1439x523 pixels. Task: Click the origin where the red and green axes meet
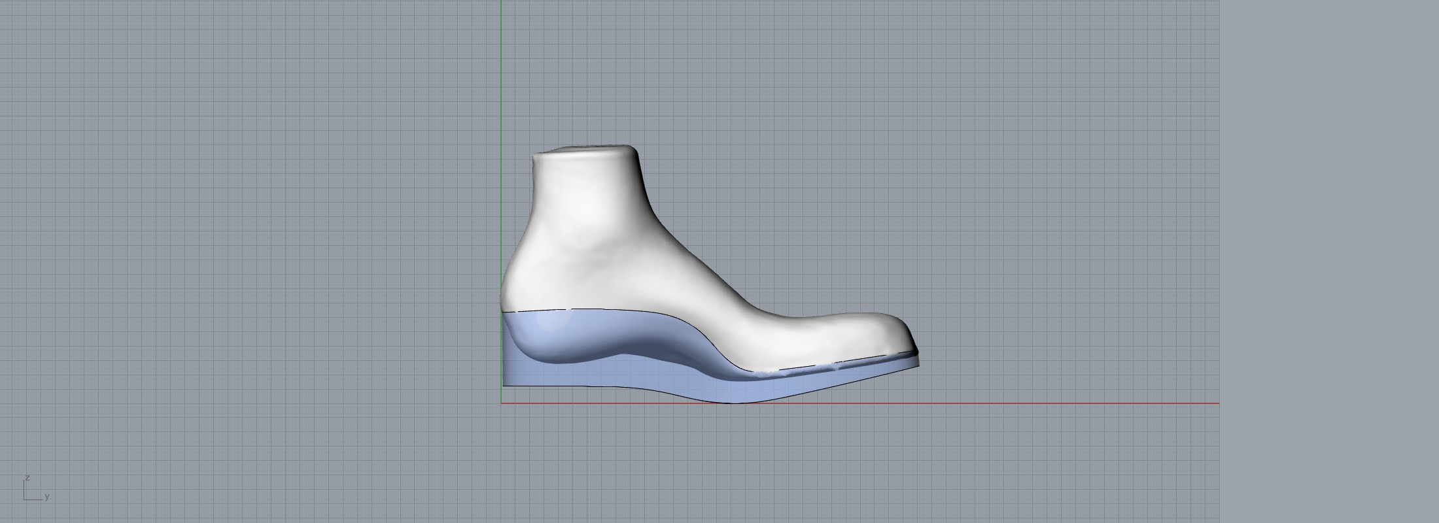pyautogui.click(x=502, y=403)
